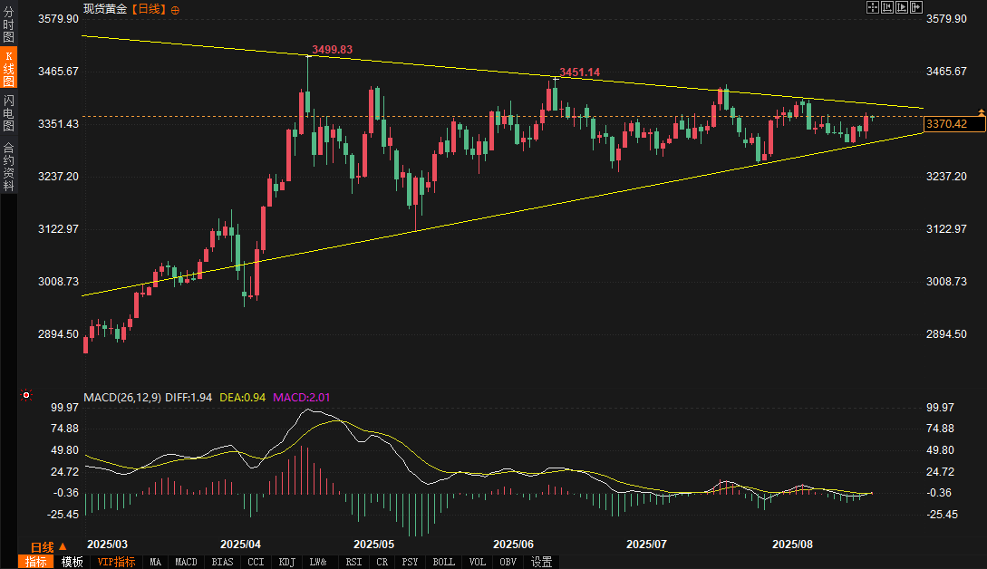Viewport: 987px width, 569px height.
Task: Click the 现货黄金 instrument title
Action: (105, 9)
